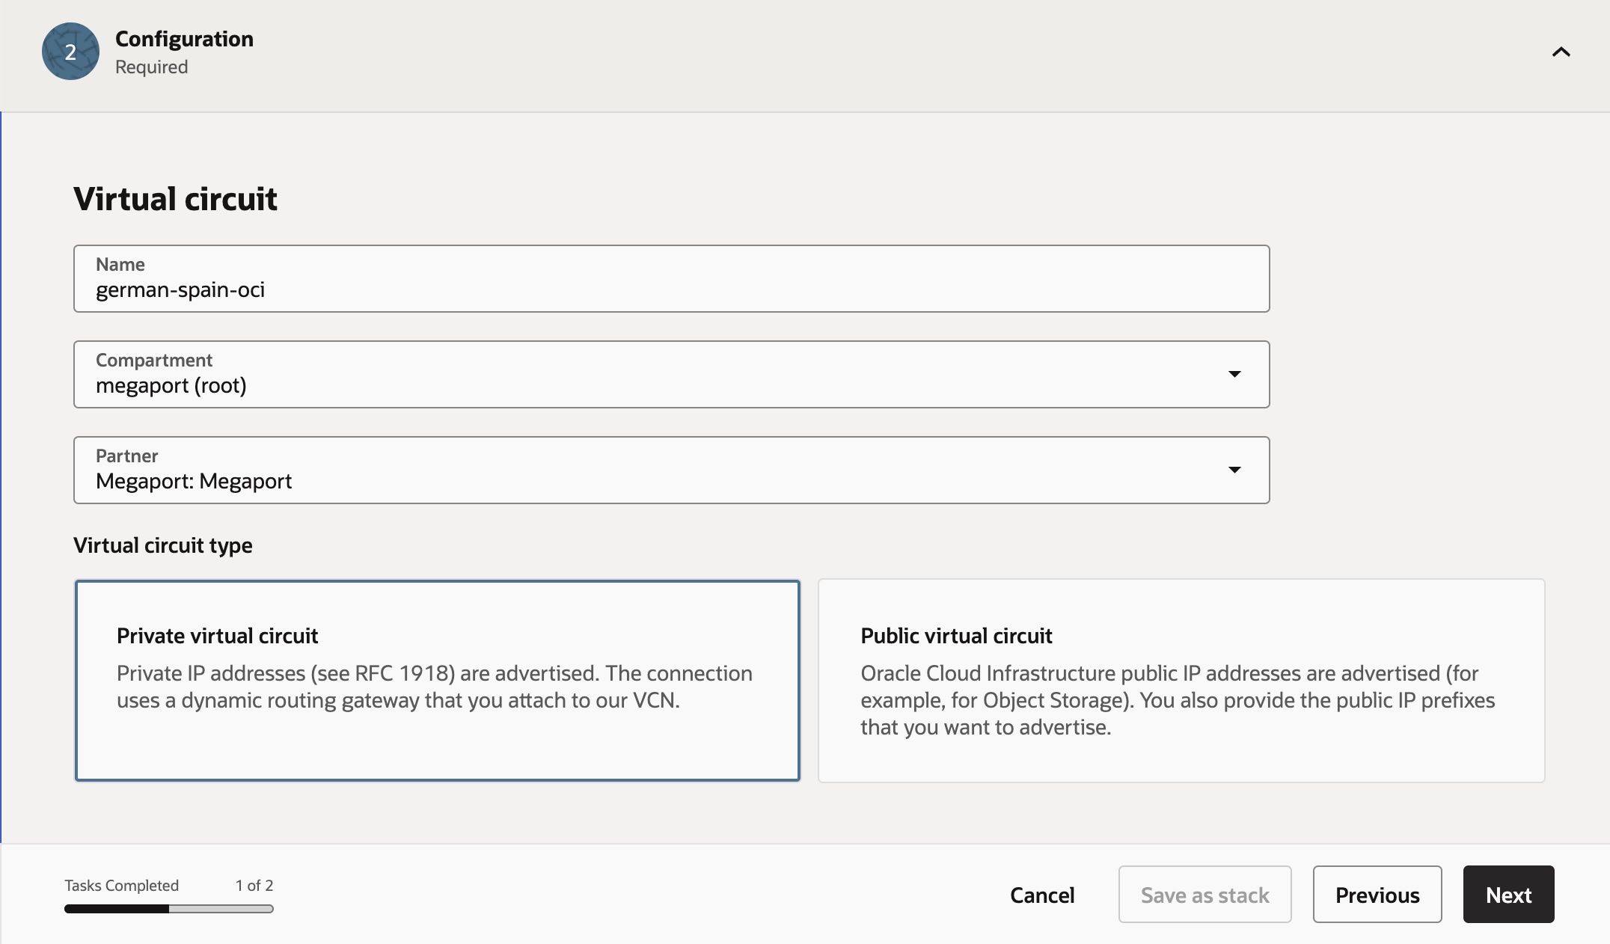Click the Virtual circuit page heading
The image size is (1610, 944).
[174, 198]
